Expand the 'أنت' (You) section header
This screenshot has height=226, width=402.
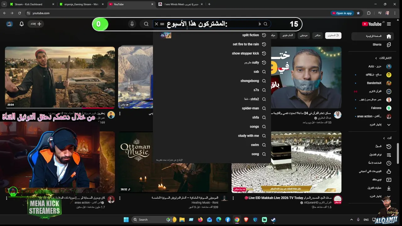[x=387, y=138]
